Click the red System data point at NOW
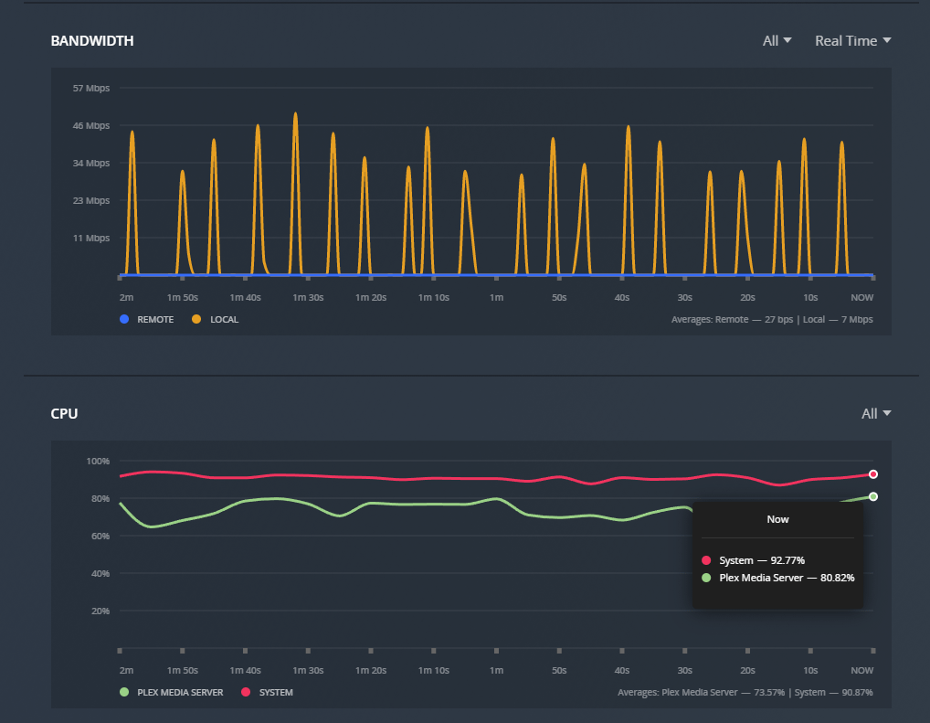Image resolution: width=930 pixels, height=723 pixels. coord(873,474)
